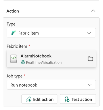Click the pencil icon on Edit action
Image resolution: width=103 pixels, height=110 pixels.
29,99
